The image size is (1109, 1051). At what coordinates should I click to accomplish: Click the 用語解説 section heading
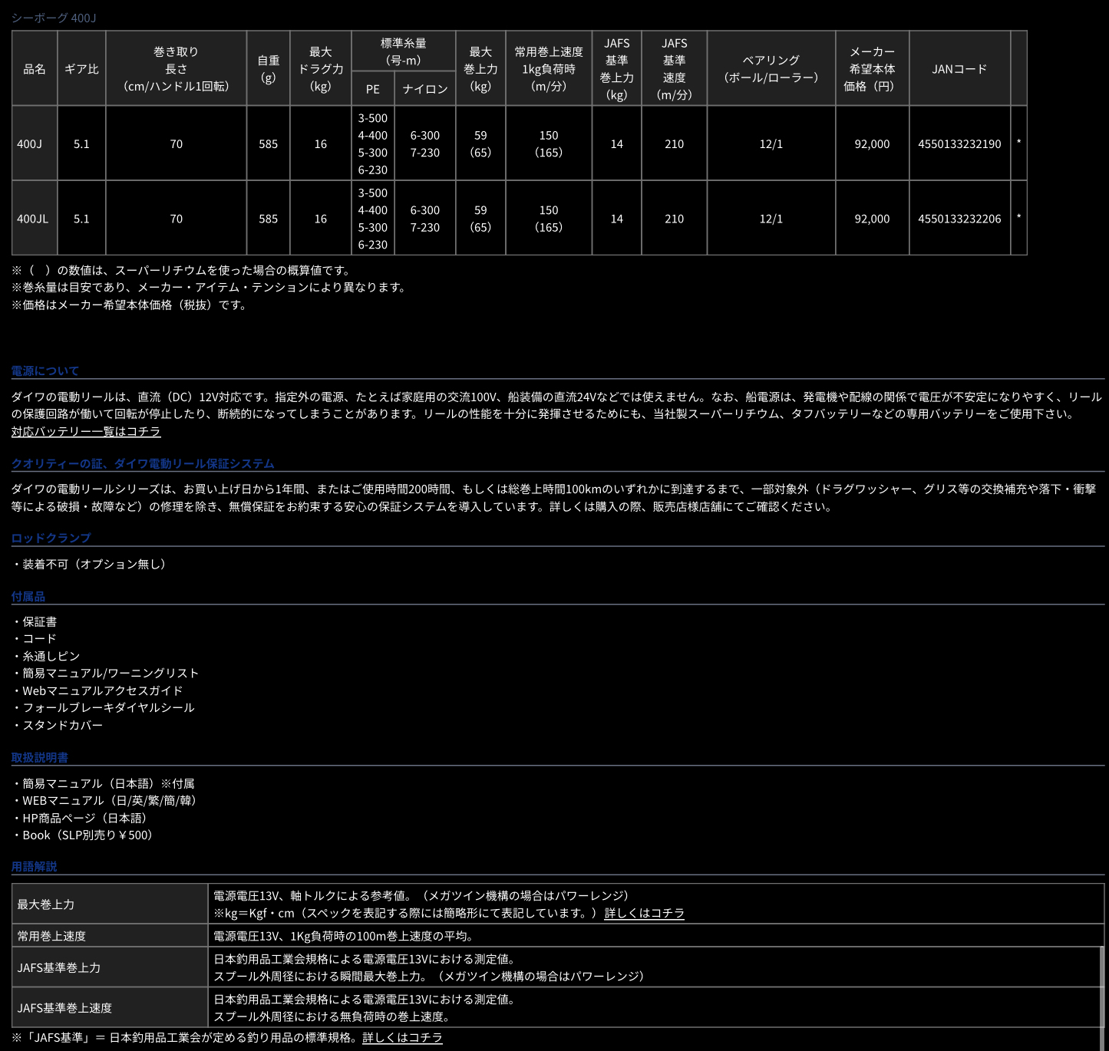coord(35,866)
